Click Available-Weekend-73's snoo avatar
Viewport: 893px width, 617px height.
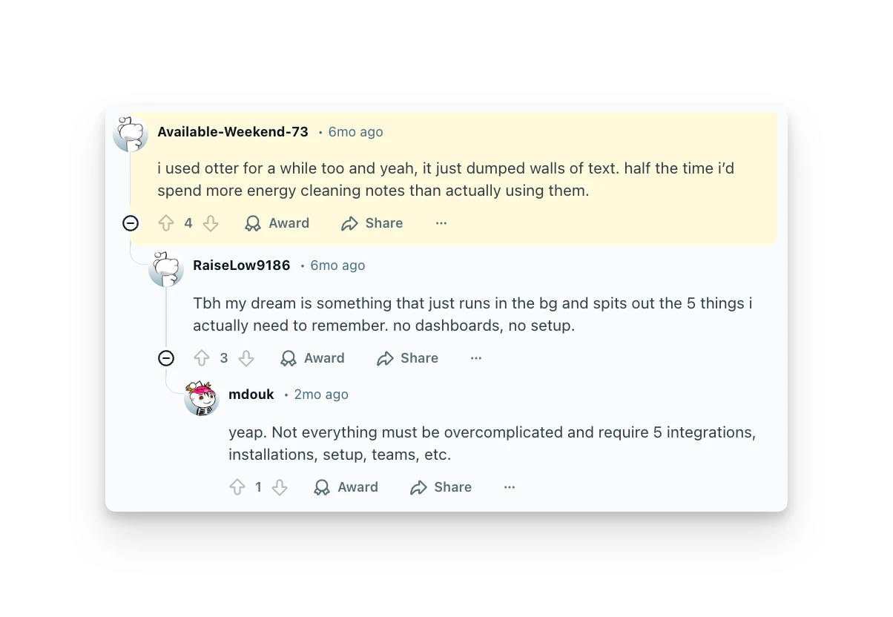click(x=130, y=134)
